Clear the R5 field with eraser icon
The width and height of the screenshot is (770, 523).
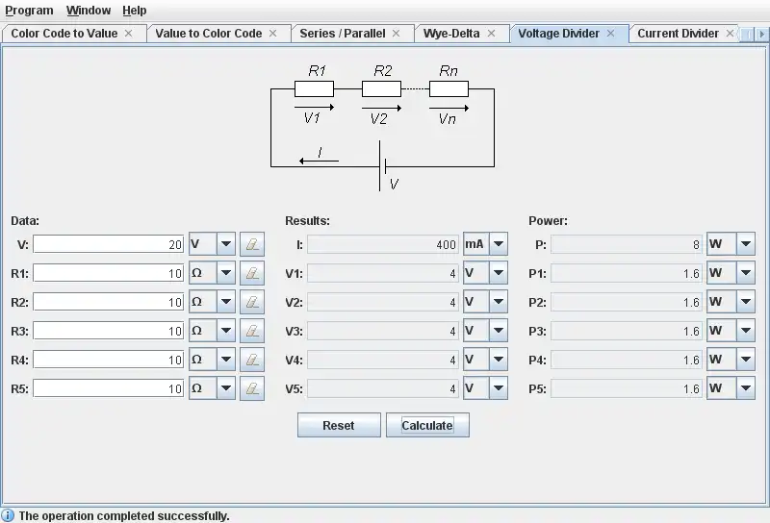[x=252, y=388]
